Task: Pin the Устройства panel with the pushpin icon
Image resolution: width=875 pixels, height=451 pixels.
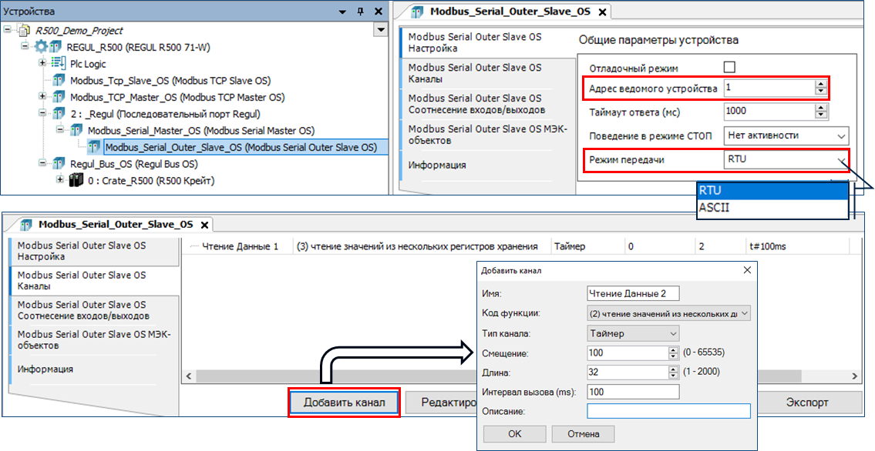Action: click(x=360, y=12)
